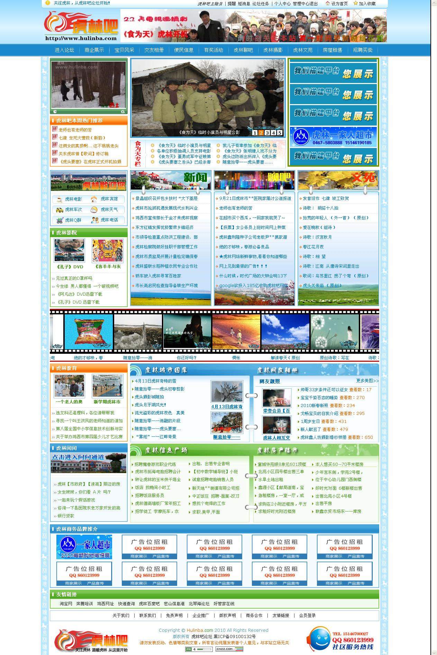Open chat post 在超市买个西瓜，一回家我就哭了

[252, 218]
